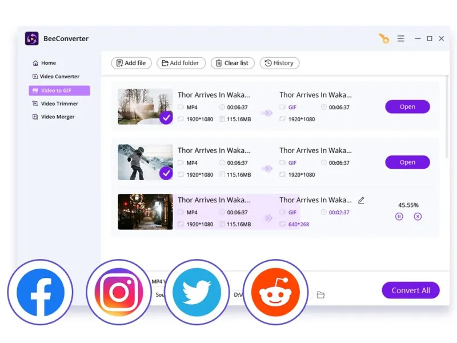Click the second row's source MP4 label
This screenshot has width=457, height=343.
click(192, 163)
